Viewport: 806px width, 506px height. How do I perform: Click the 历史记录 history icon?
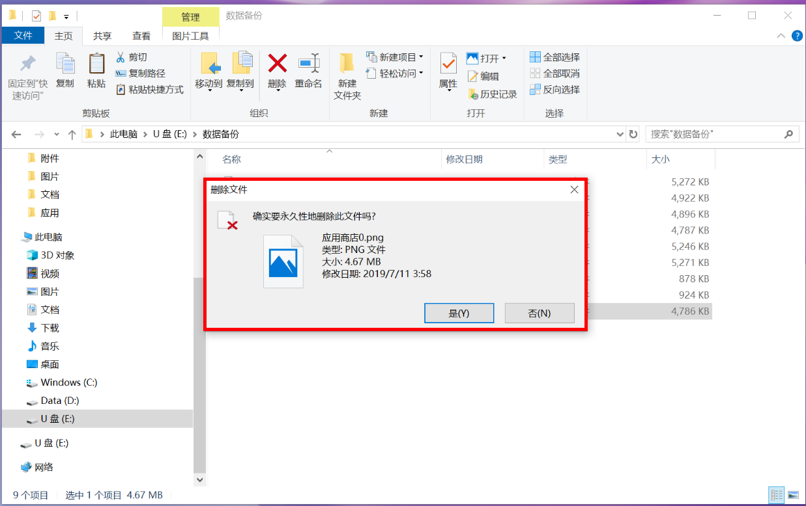click(x=473, y=94)
